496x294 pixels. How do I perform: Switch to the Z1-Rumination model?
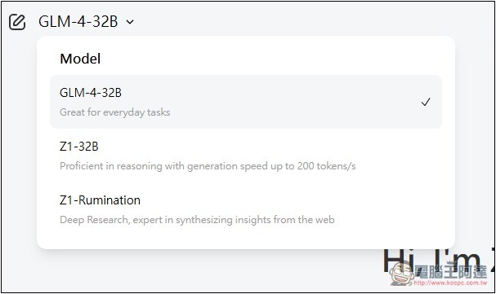click(246, 209)
